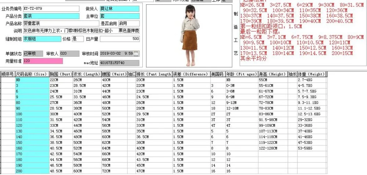This screenshot has height=175, width=367.
Task: Click the 审核人 field showing 020
Action: tap(69, 54)
